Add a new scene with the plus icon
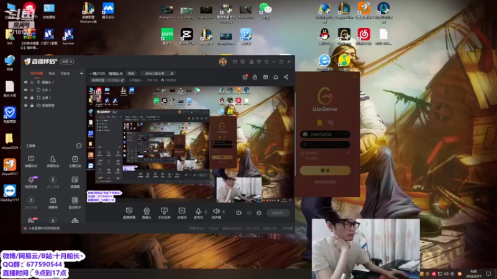497x279 pixels. click(x=81, y=73)
